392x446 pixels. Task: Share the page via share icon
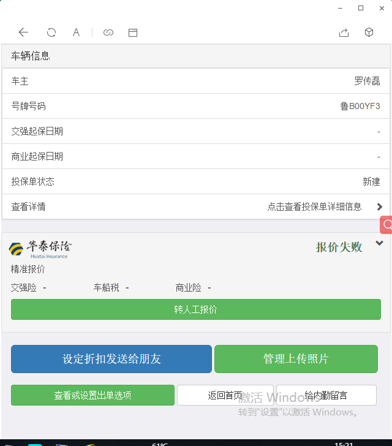344,32
